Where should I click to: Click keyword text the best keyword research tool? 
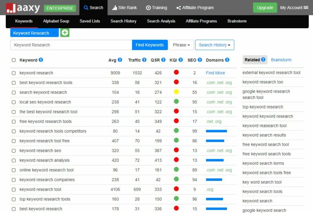48,112
